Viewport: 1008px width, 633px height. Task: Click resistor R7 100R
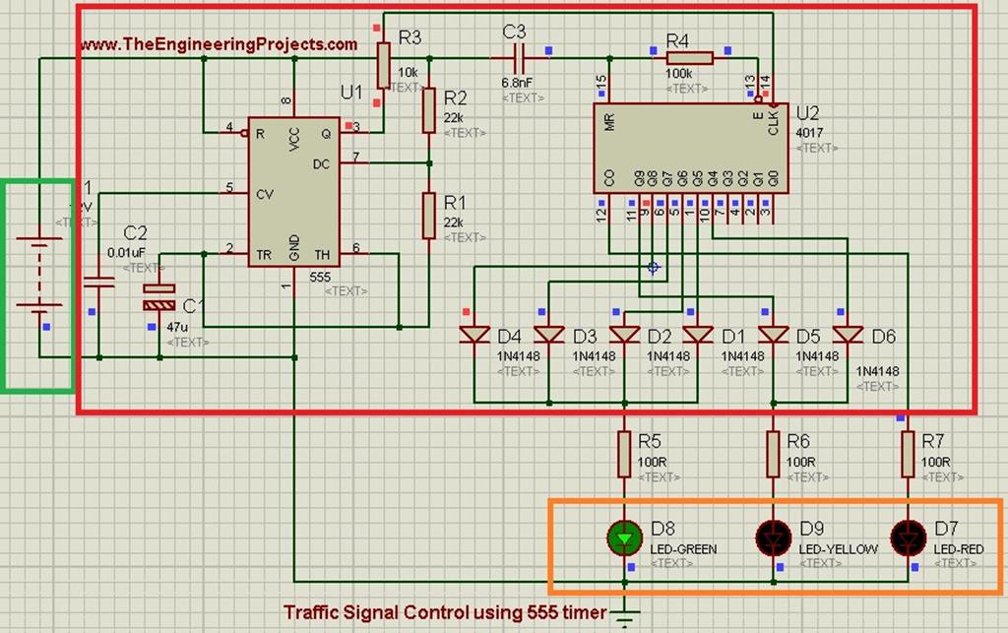[906, 456]
